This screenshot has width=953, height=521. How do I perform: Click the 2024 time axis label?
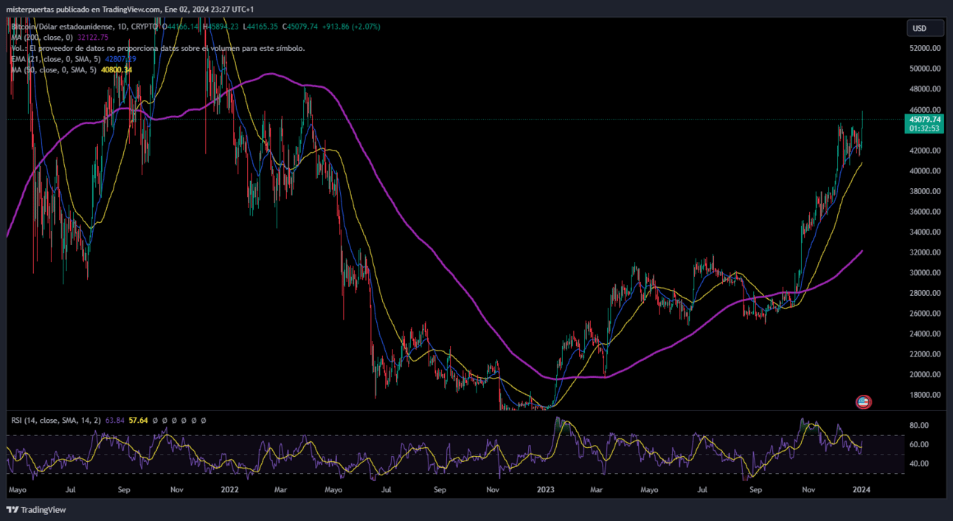tap(861, 489)
